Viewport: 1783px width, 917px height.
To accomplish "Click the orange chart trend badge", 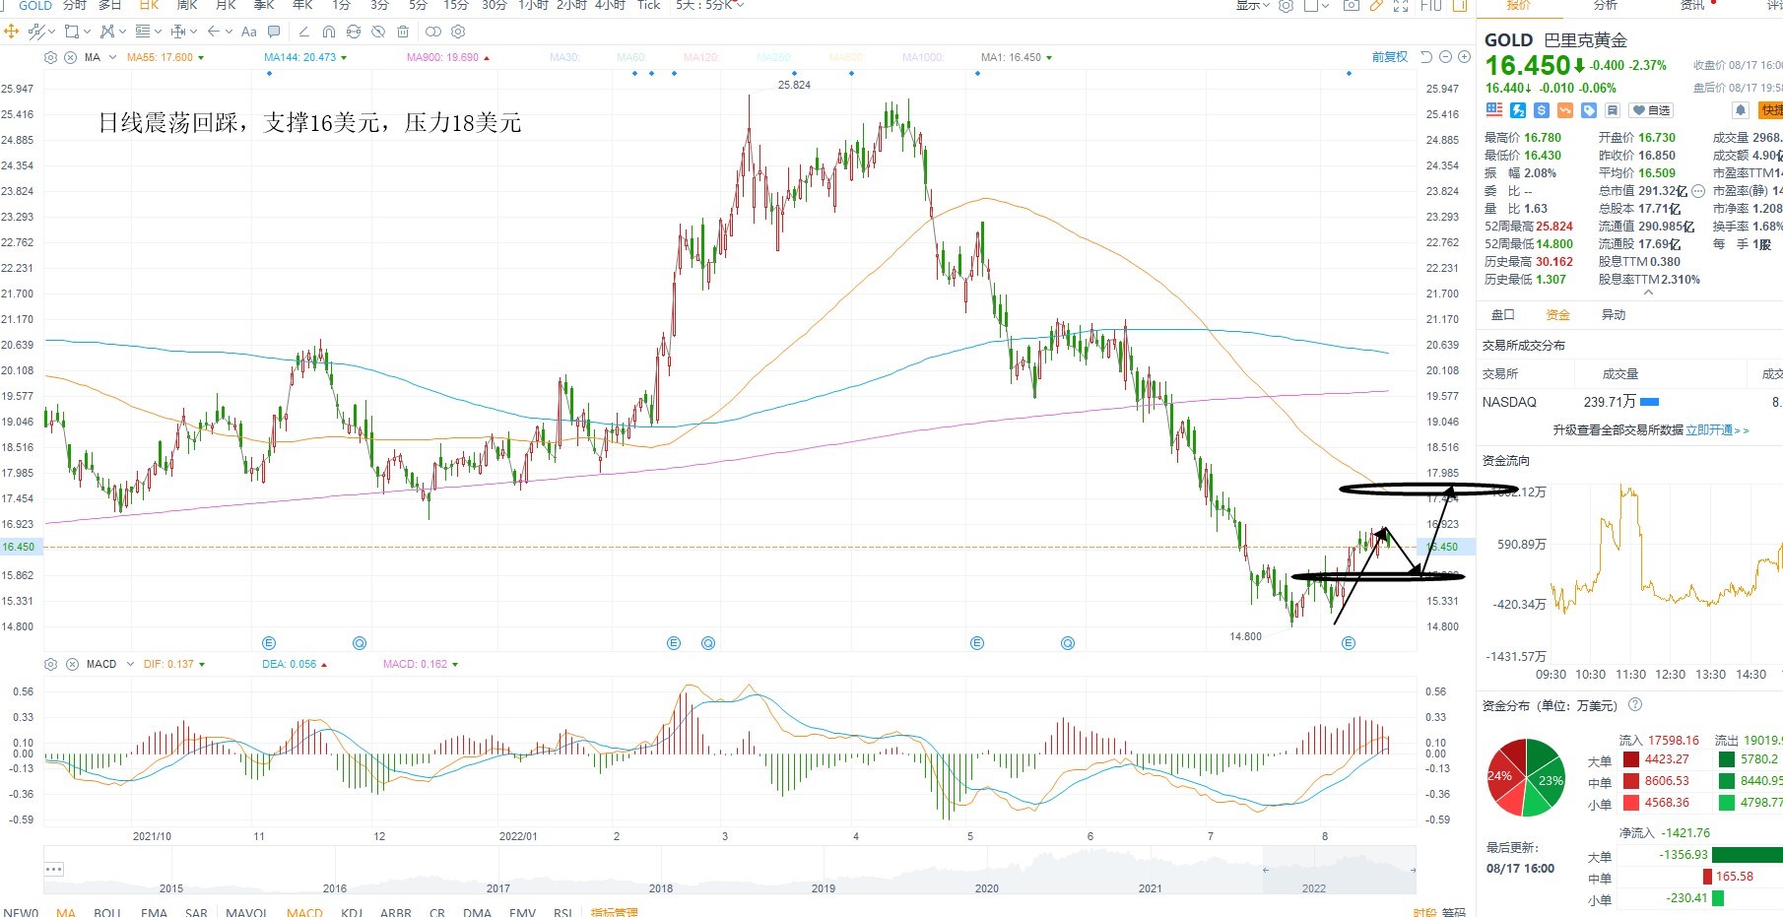I will point(1565,110).
